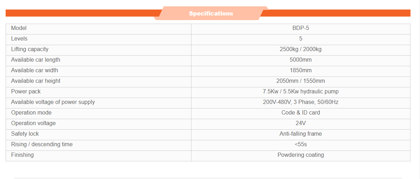
Task: Click the Available car length label
Action: [x=36, y=60]
